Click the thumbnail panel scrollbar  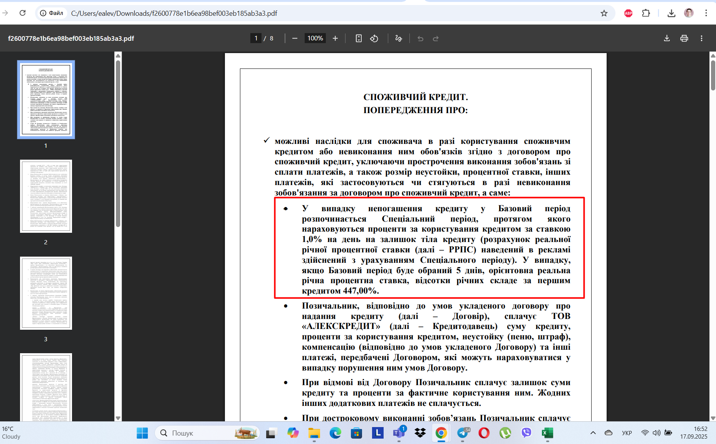coord(118,143)
